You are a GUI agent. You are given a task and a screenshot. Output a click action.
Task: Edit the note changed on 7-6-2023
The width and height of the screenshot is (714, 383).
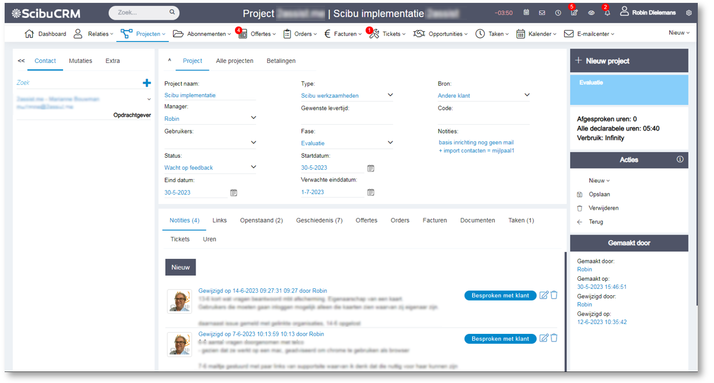(544, 339)
